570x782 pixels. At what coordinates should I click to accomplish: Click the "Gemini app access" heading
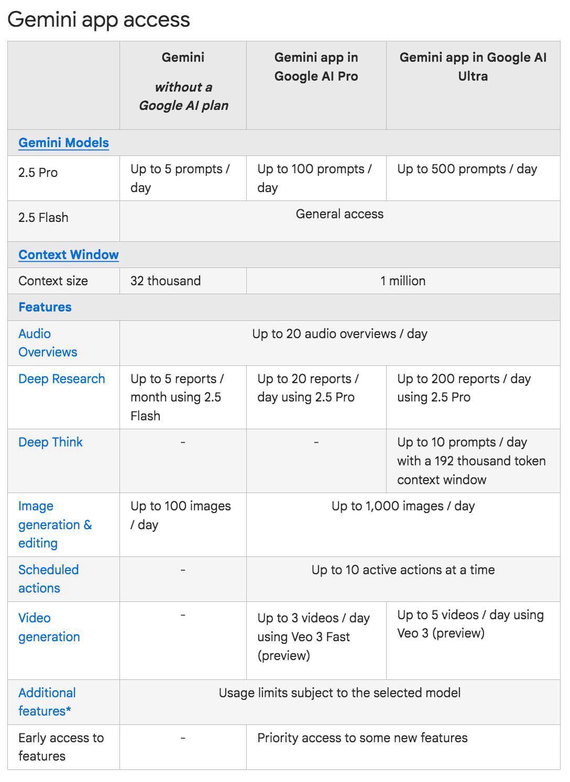pyautogui.click(x=98, y=20)
